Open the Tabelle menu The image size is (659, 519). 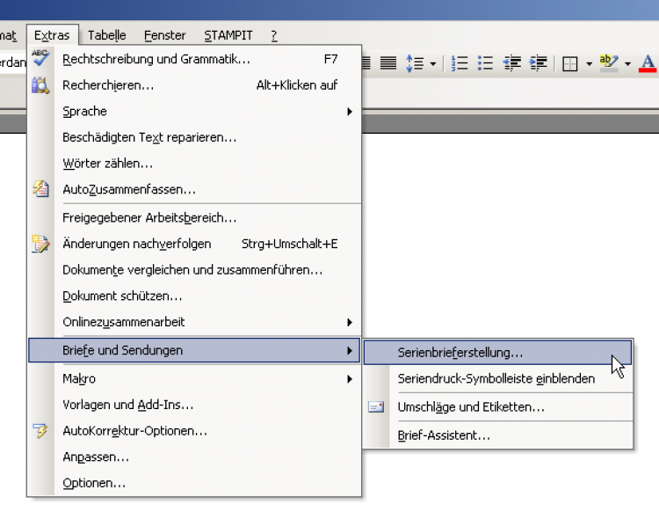click(106, 35)
